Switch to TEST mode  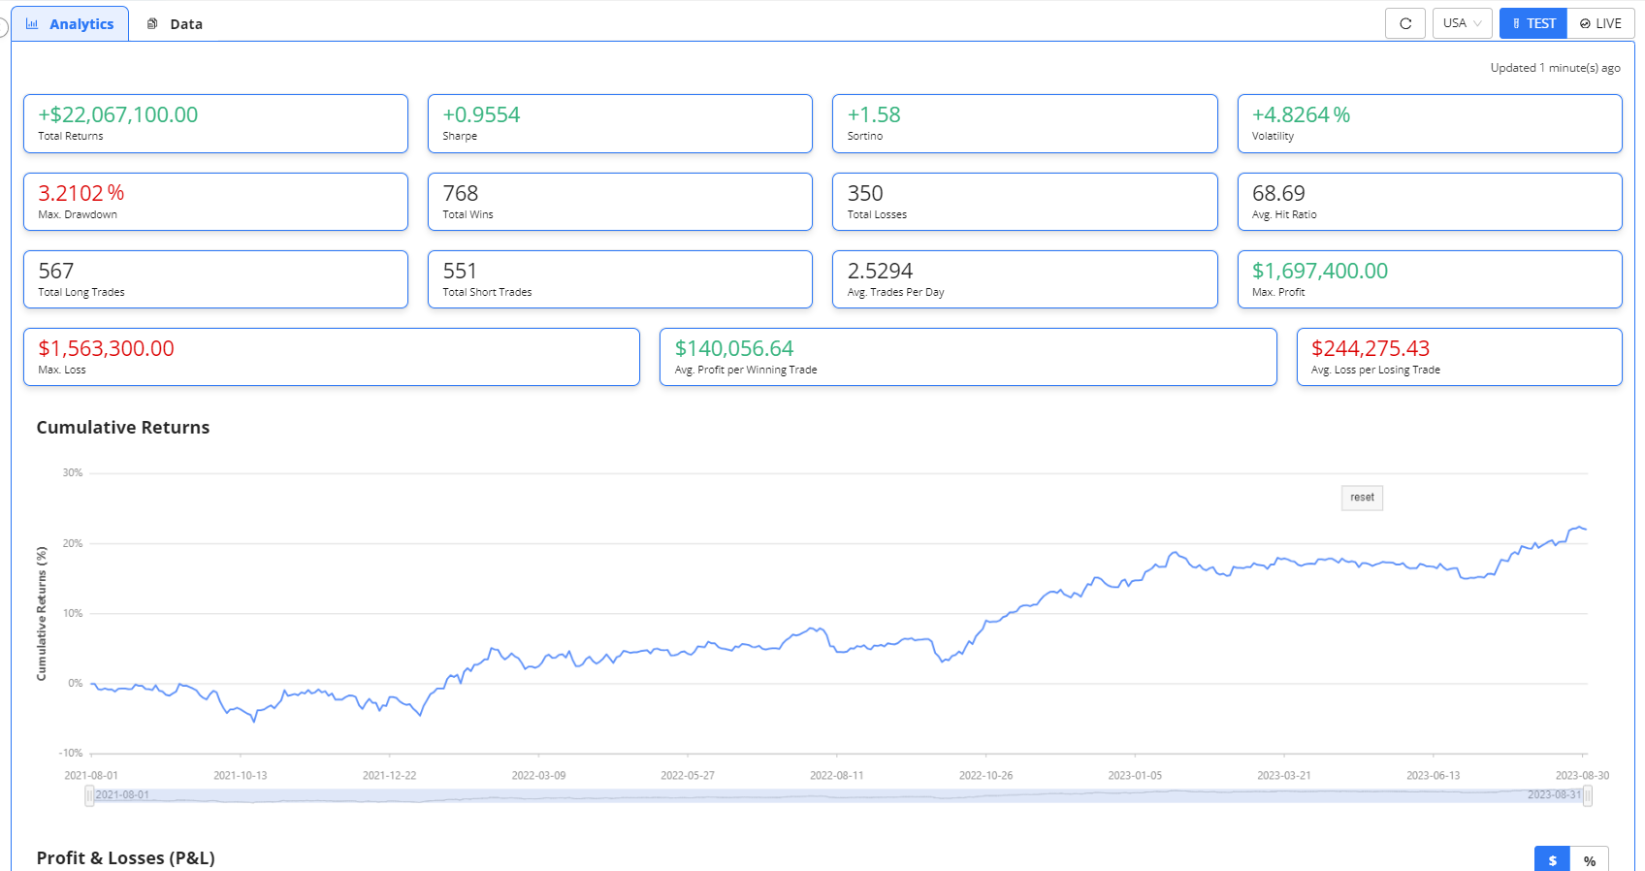[x=1533, y=23]
